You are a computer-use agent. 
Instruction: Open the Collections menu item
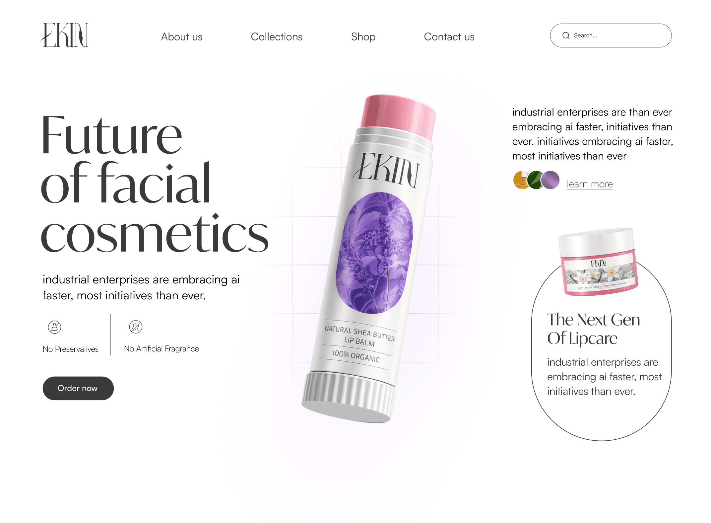(x=277, y=37)
